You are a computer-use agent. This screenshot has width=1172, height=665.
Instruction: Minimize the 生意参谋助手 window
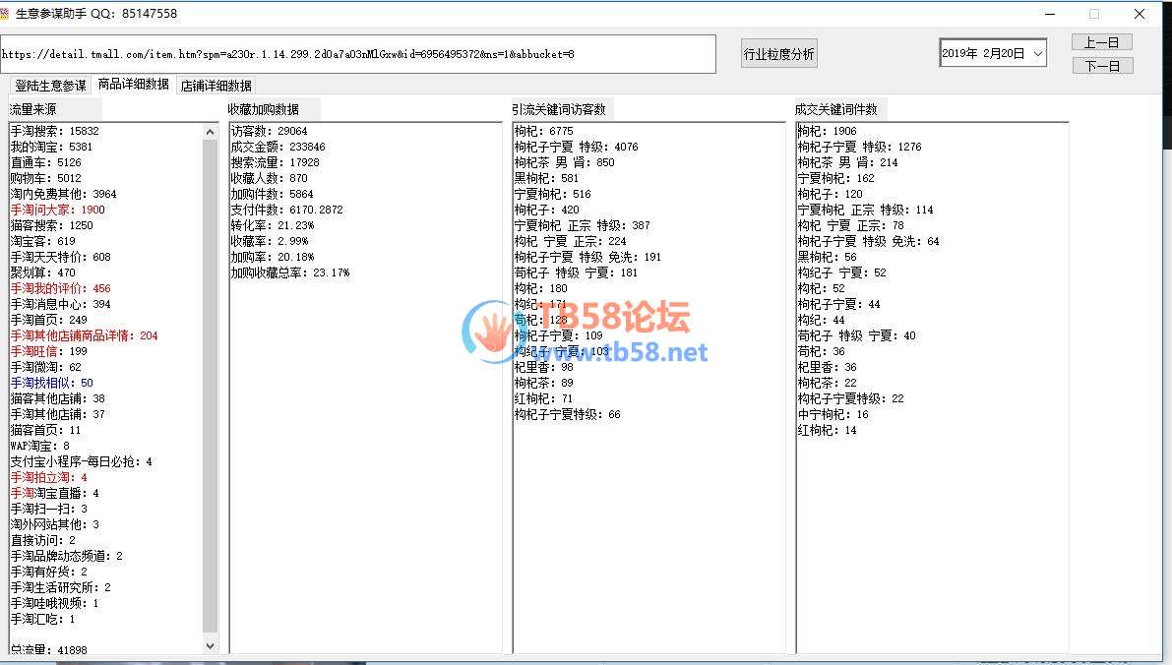[x=1050, y=14]
